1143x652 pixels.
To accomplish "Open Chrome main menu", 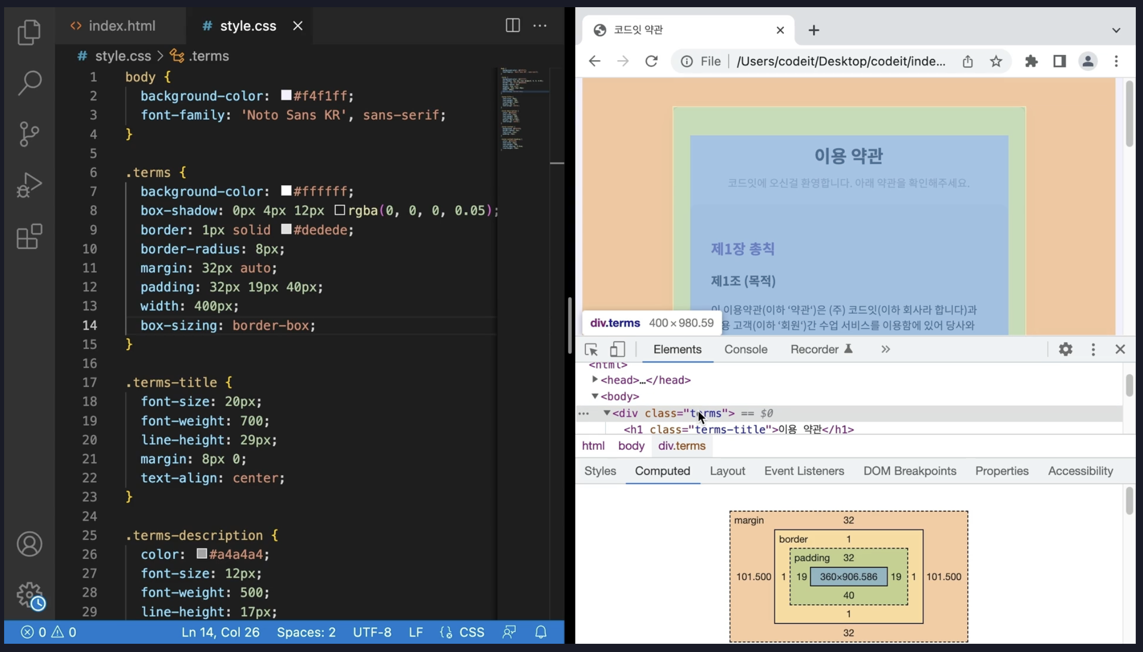I will (1116, 61).
